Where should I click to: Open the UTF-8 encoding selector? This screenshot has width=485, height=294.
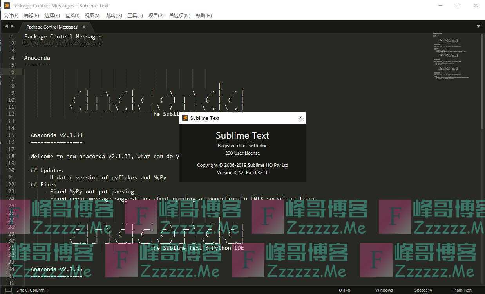345,290
